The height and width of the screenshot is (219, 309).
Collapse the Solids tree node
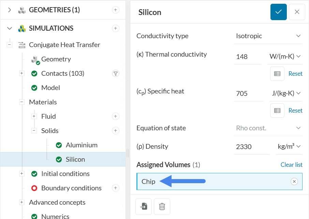tap(34, 131)
